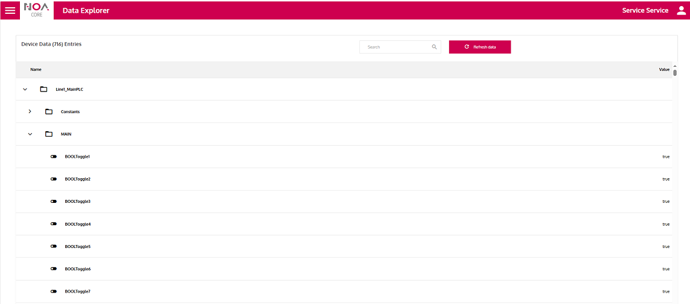Click the Constants folder icon
Screen dimensions: 690x304
point(49,112)
